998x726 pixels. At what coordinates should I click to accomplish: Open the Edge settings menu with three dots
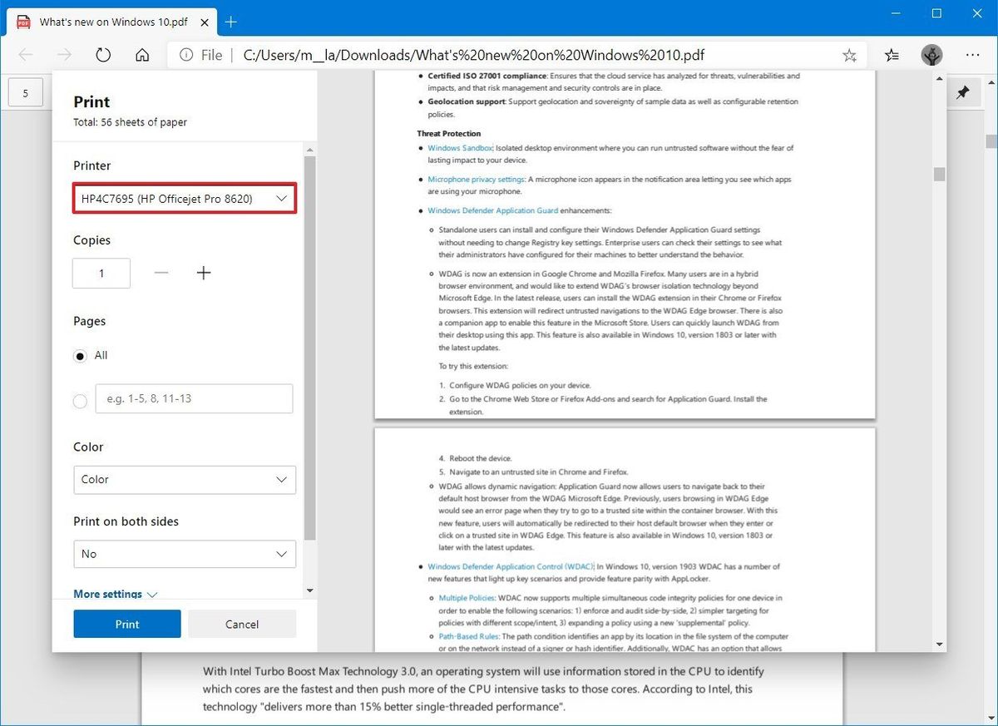(x=972, y=54)
